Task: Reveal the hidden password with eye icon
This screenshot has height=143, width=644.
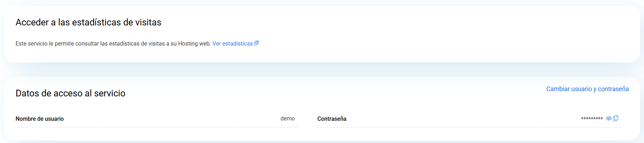Action: tap(609, 119)
